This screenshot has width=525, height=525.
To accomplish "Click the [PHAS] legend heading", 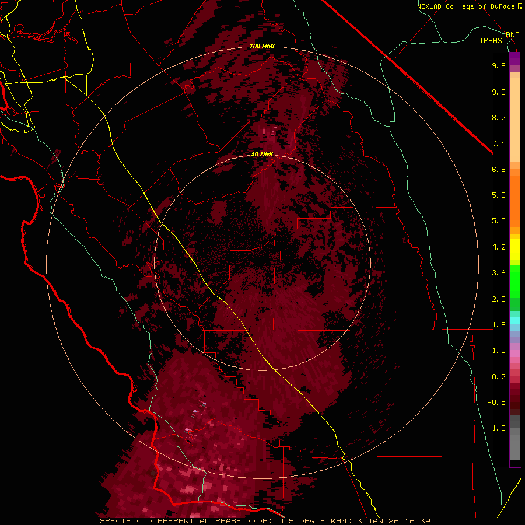I will (493, 40).
